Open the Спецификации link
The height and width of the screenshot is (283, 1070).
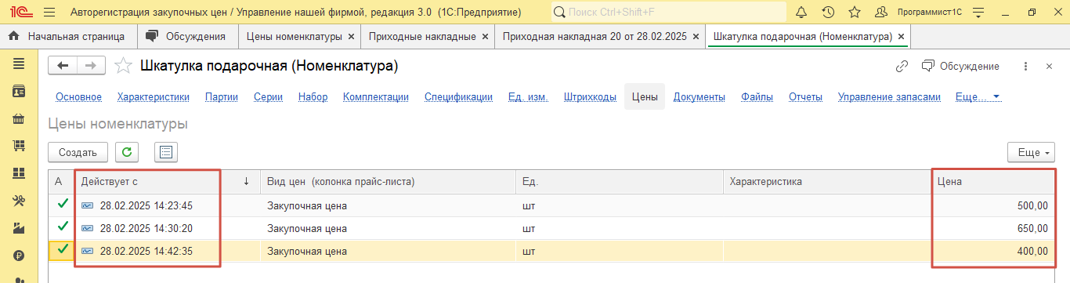[x=458, y=97]
